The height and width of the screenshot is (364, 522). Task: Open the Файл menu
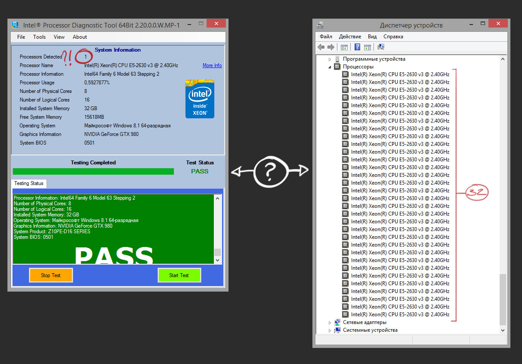pos(326,37)
